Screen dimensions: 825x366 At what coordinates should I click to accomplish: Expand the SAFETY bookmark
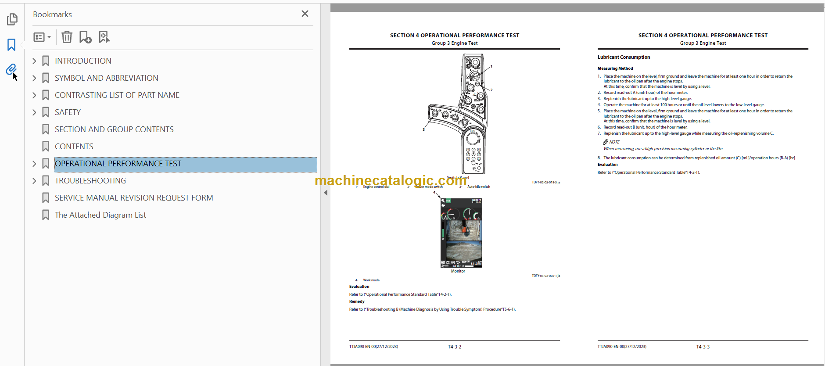click(34, 112)
